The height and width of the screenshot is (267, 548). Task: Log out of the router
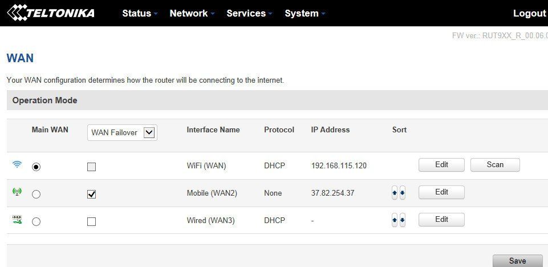click(x=529, y=13)
